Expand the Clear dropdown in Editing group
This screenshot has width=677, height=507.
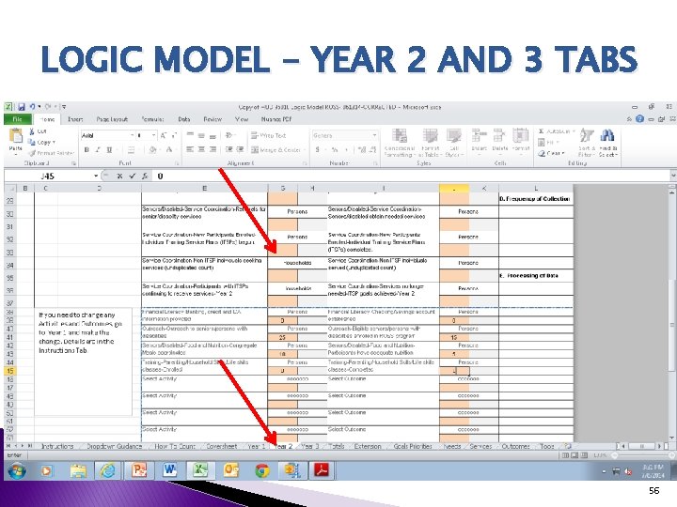click(x=563, y=153)
